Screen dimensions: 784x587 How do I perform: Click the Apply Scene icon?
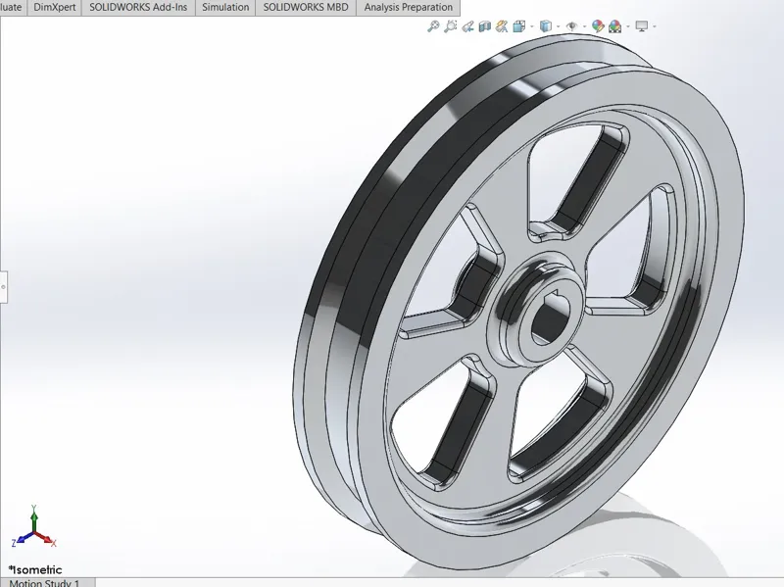point(615,26)
